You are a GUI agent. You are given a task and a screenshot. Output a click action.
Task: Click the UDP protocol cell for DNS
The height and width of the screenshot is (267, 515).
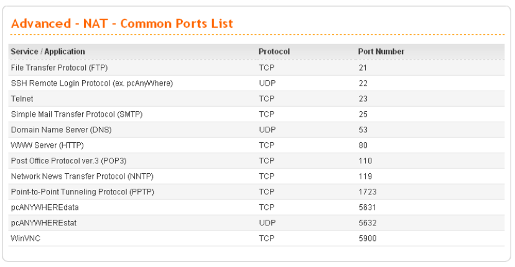point(267,130)
